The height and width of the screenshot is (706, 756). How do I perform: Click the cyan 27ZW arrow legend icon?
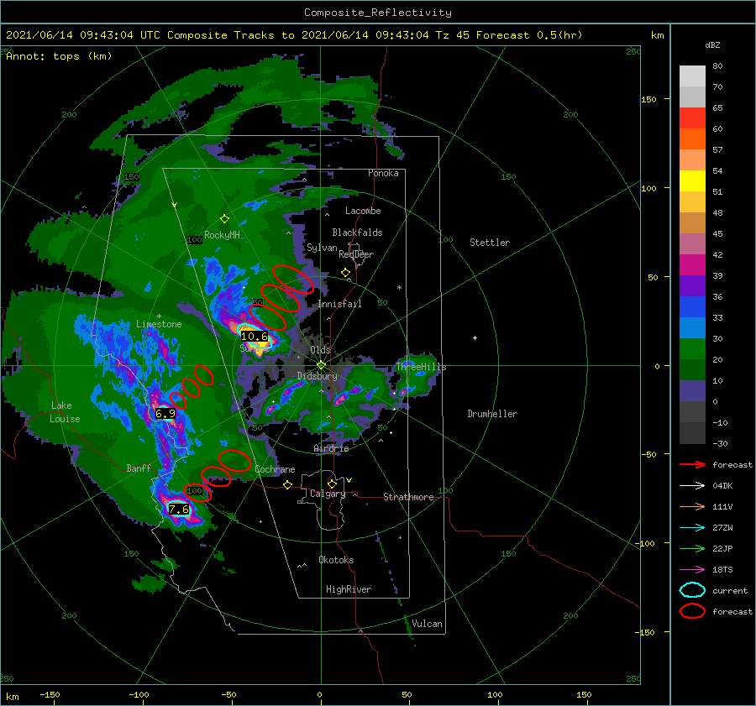(692, 528)
